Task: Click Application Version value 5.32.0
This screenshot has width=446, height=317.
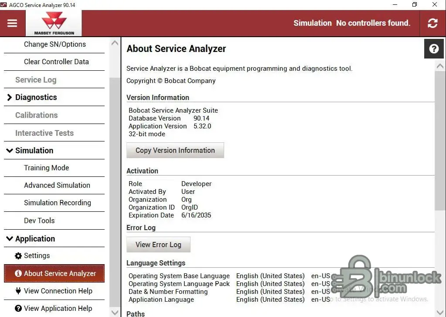Action: (x=202, y=126)
